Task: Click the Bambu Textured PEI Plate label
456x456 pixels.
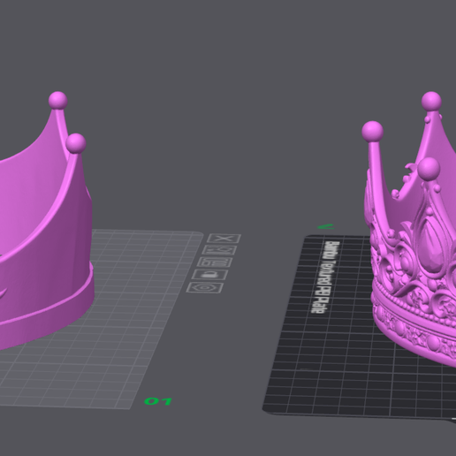Action: 326,277
